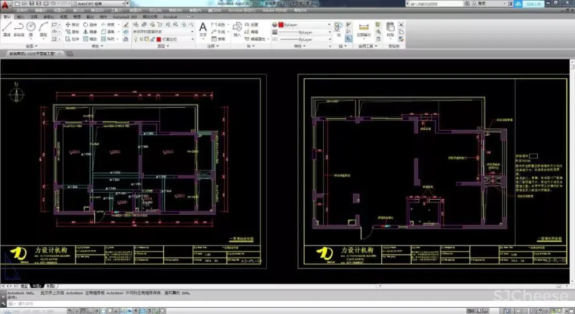The width and height of the screenshot is (575, 314).
Task: Select the Model tab at bottom
Action: 24,285
